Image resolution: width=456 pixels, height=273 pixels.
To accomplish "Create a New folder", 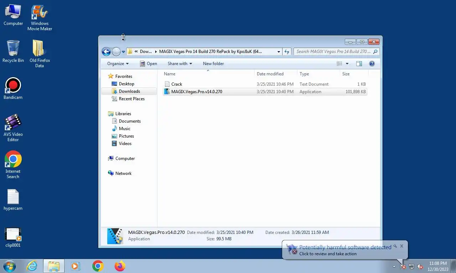I will [x=213, y=64].
